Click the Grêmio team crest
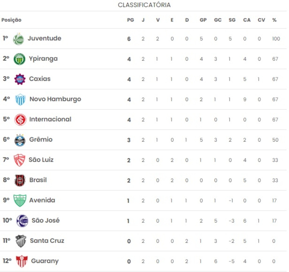 [20, 140]
